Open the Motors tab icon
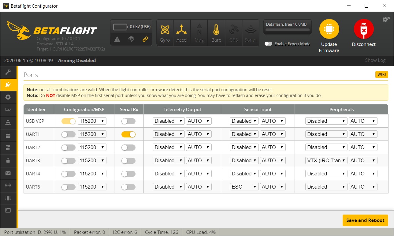The height and width of the screenshot is (236, 394). [x=8, y=160]
